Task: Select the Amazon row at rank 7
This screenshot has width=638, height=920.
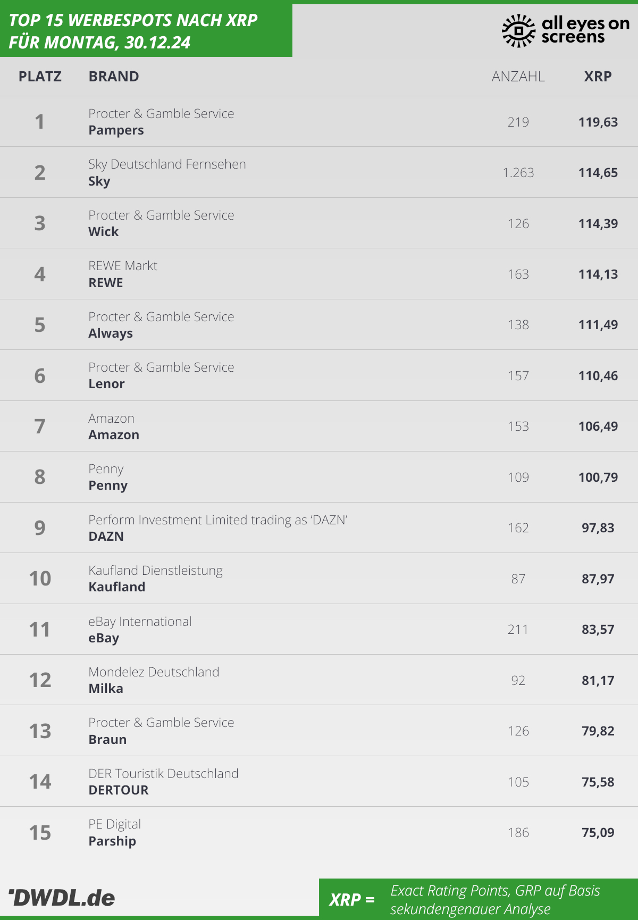Action: tap(319, 426)
